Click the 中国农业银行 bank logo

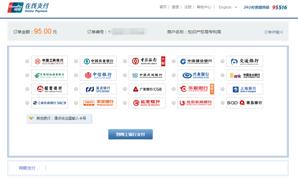98,61
